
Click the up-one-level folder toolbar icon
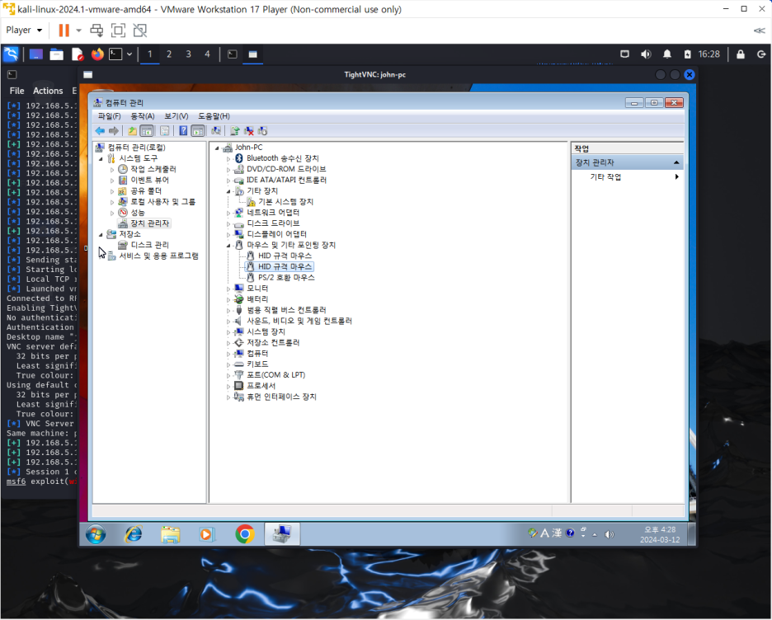[x=133, y=131]
